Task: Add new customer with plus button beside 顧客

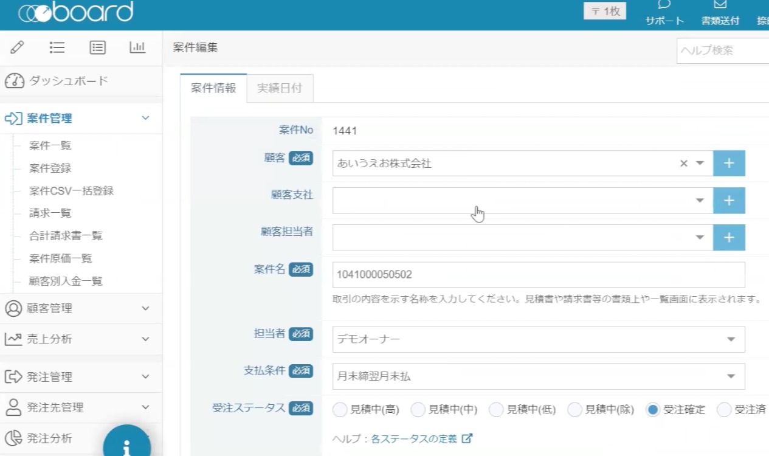Action: coord(729,164)
